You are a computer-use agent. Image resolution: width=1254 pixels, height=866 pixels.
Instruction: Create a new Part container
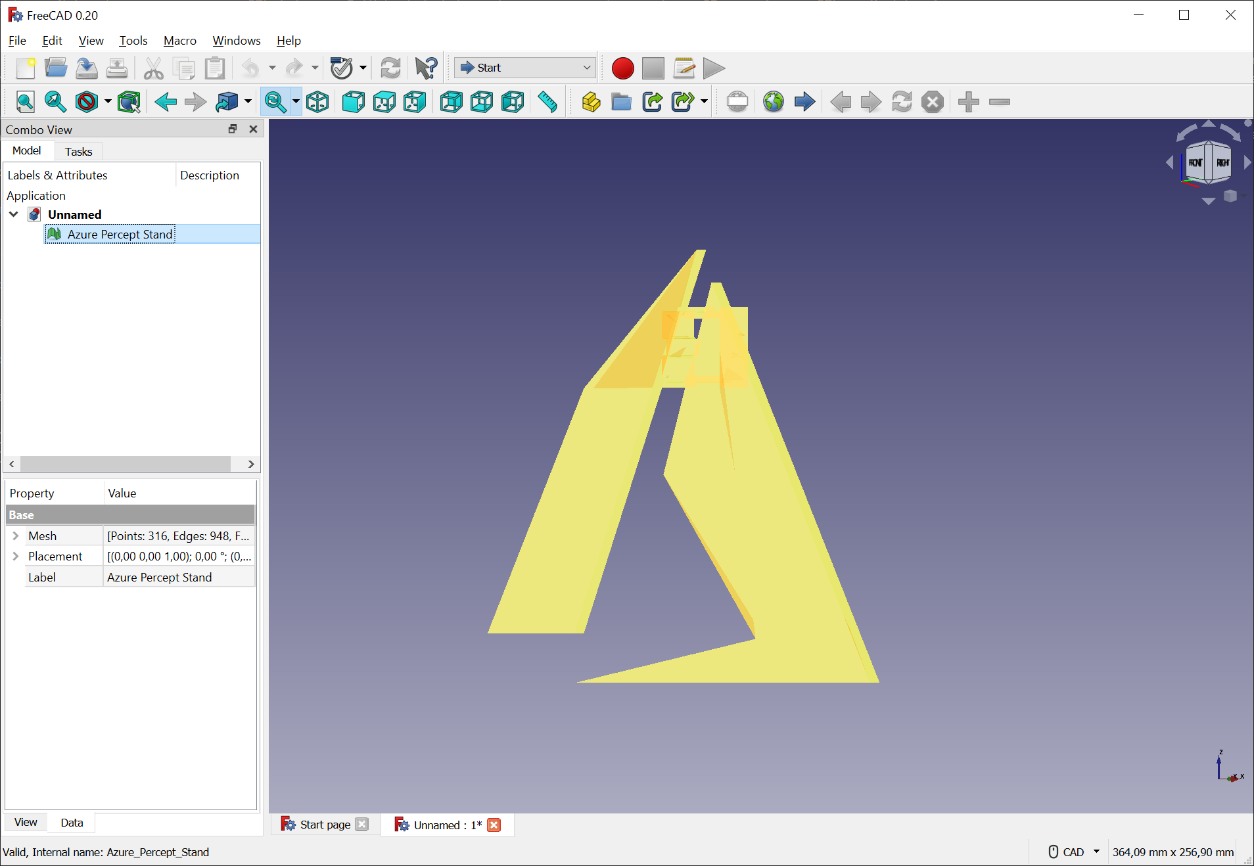click(x=590, y=101)
